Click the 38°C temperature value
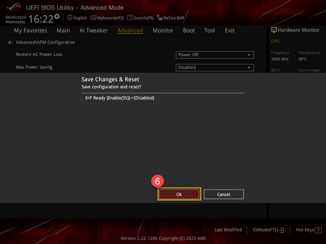The width and height of the screenshot is (326, 244). pyautogui.click(x=302, y=59)
